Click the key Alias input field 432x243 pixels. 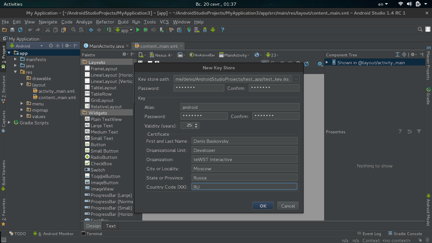click(x=240, y=107)
